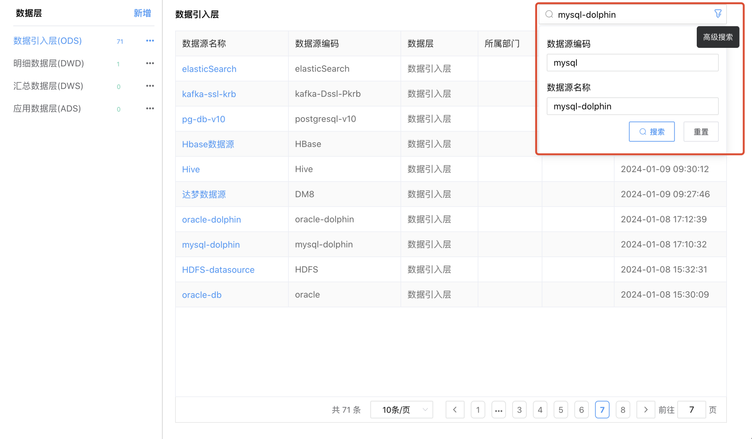Open more options icon for 汇总数据层(DWS)

150,86
